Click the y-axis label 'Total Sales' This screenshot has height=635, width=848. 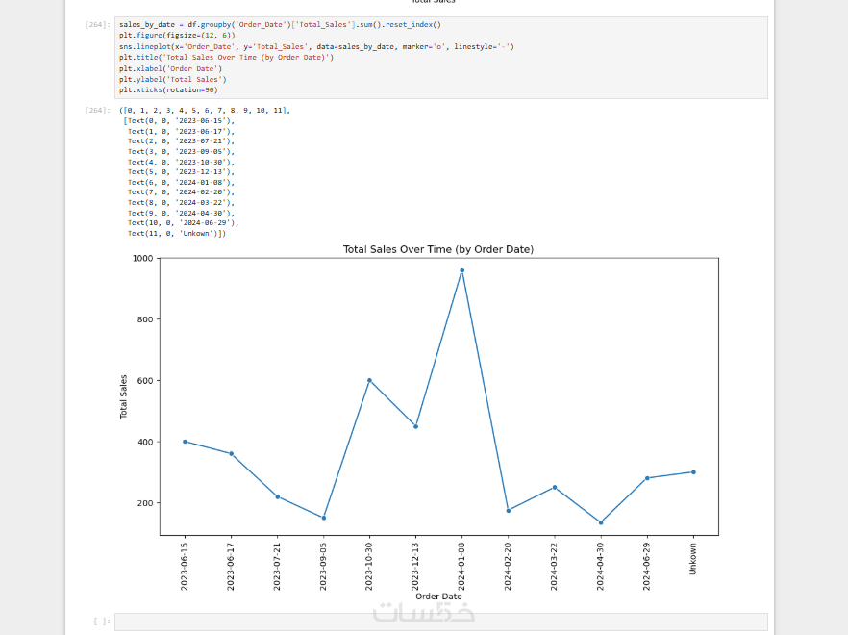tap(123, 396)
